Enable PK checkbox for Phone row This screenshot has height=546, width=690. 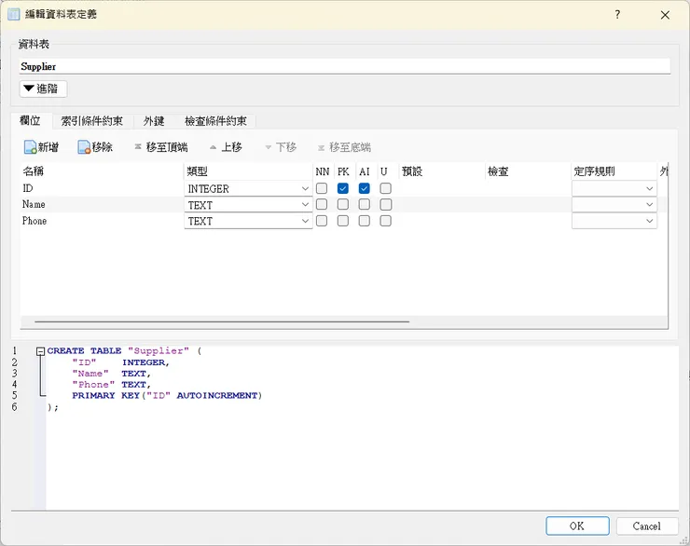[x=343, y=221]
